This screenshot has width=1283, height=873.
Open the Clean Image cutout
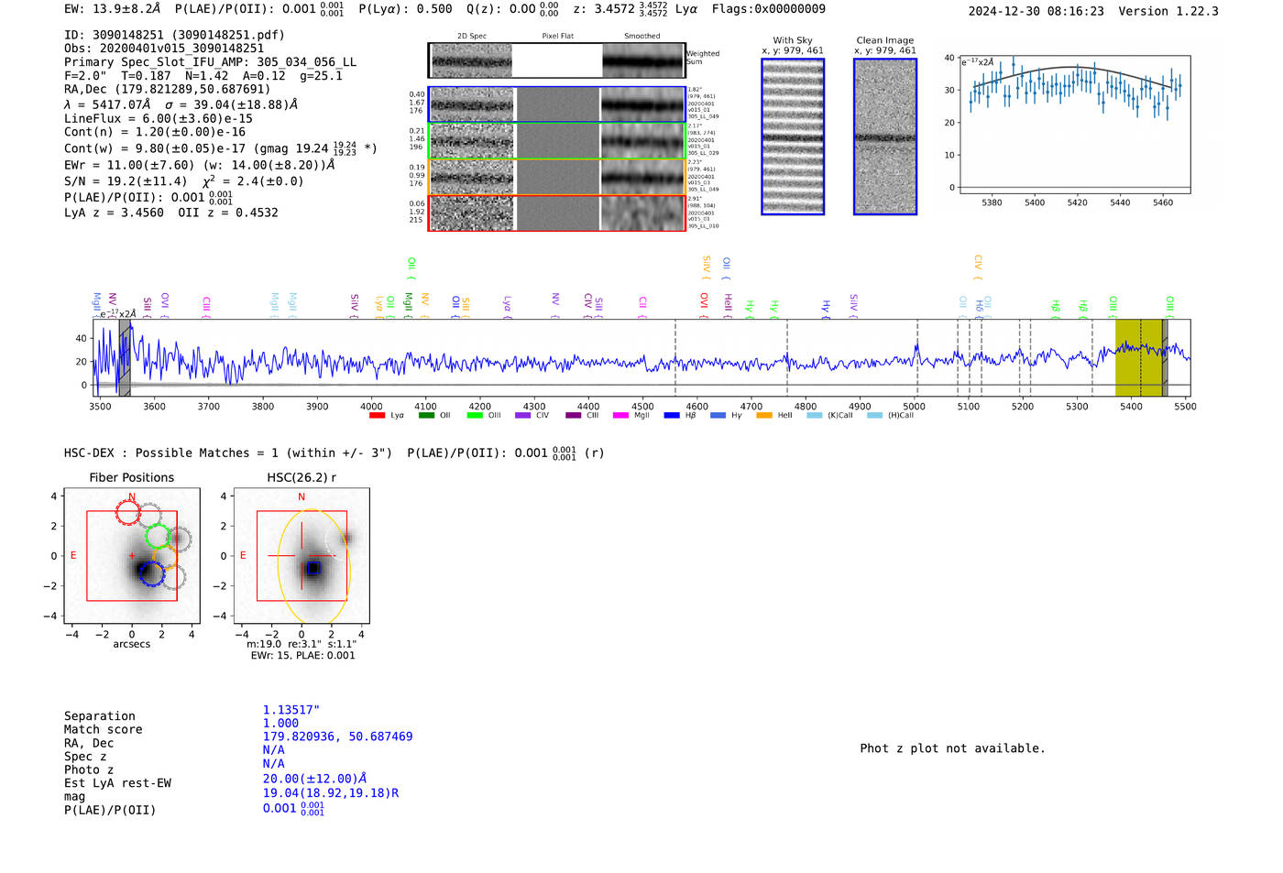click(x=885, y=136)
